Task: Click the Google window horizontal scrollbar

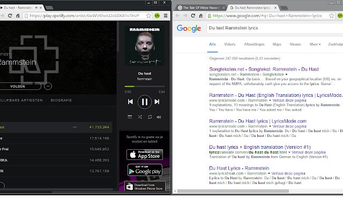Action: [x=233, y=191]
